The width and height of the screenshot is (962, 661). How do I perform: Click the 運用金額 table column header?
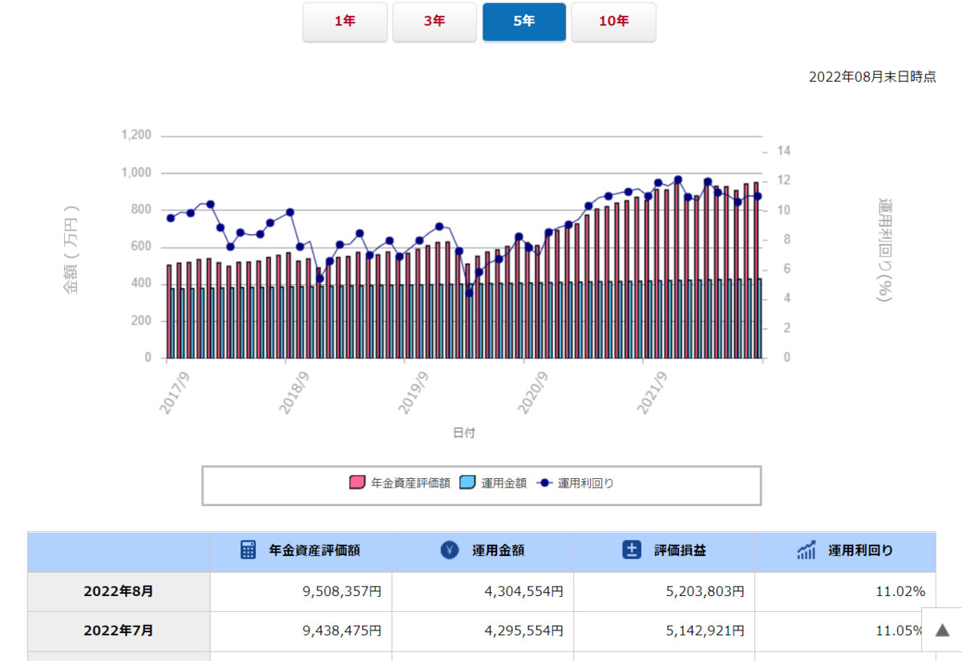tap(483, 551)
